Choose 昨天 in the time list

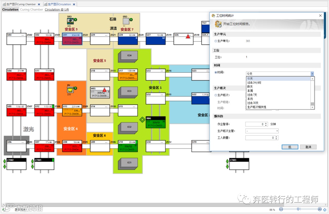pyautogui.click(x=278, y=87)
